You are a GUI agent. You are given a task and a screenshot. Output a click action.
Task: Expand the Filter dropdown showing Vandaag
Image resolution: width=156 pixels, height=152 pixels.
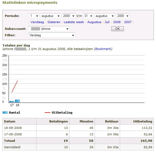pyautogui.click(x=52, y=35)
